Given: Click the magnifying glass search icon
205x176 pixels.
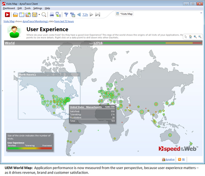Looking at the screenshot, I should point(44,15).
